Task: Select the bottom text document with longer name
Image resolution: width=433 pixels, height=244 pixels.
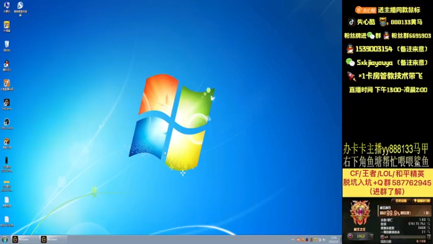Action: tap(6, 221)
